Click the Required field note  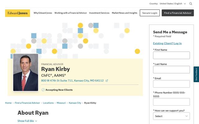click(162, 37)
